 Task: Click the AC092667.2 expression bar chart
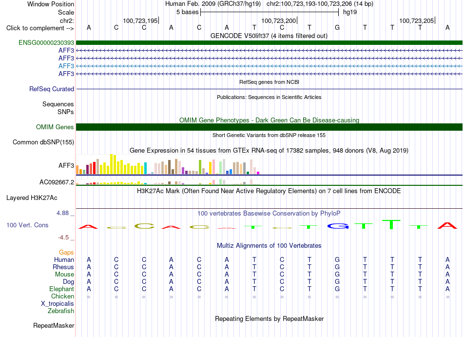168,181
